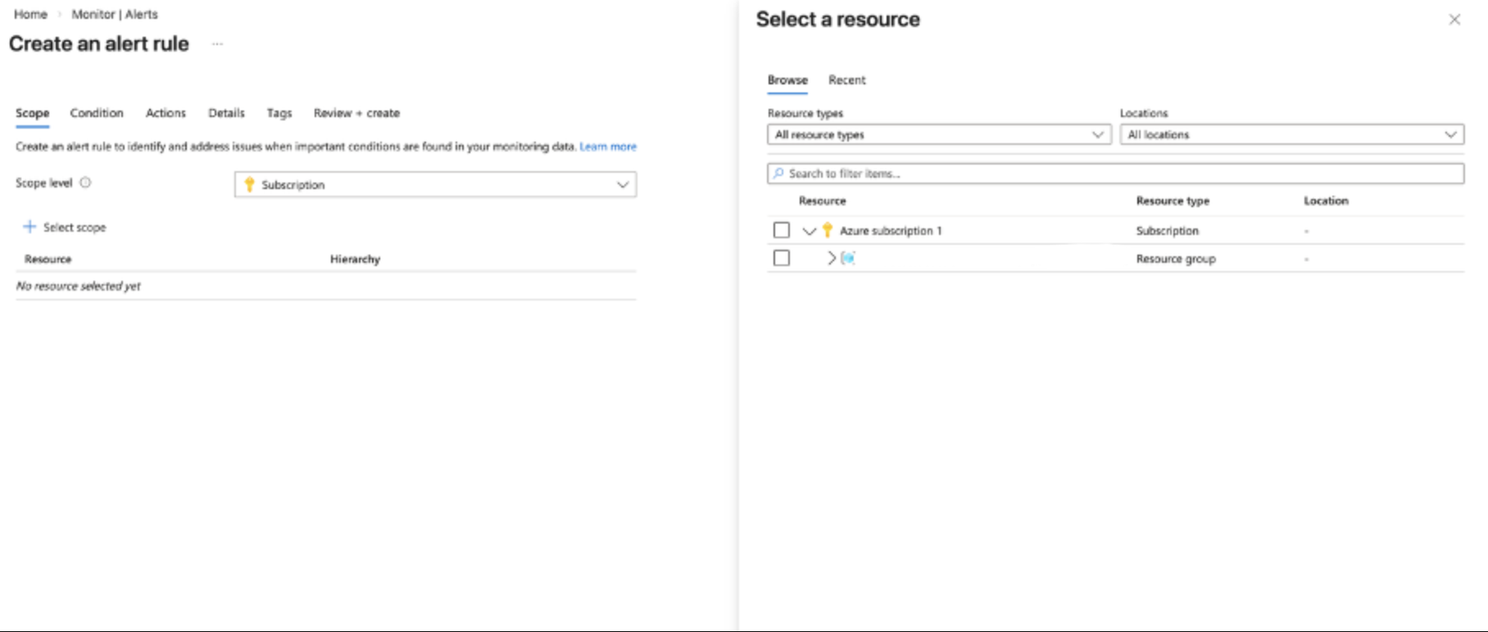This screenshot has width=1488, height=632.
Task: Open the All resource types dropdown
Action: tap(939, 134)
